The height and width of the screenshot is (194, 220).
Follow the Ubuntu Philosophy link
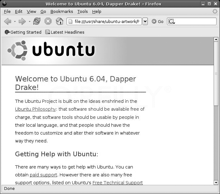[35, 109]
